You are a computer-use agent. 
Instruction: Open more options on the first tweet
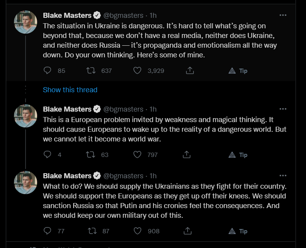pos(283,15)
